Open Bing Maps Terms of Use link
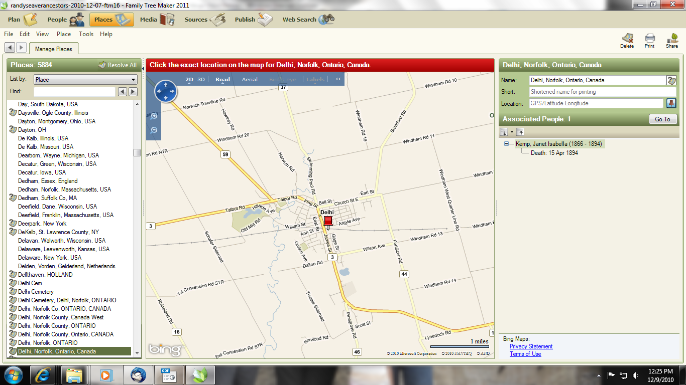The image size is (686, 385). [525, 354]
